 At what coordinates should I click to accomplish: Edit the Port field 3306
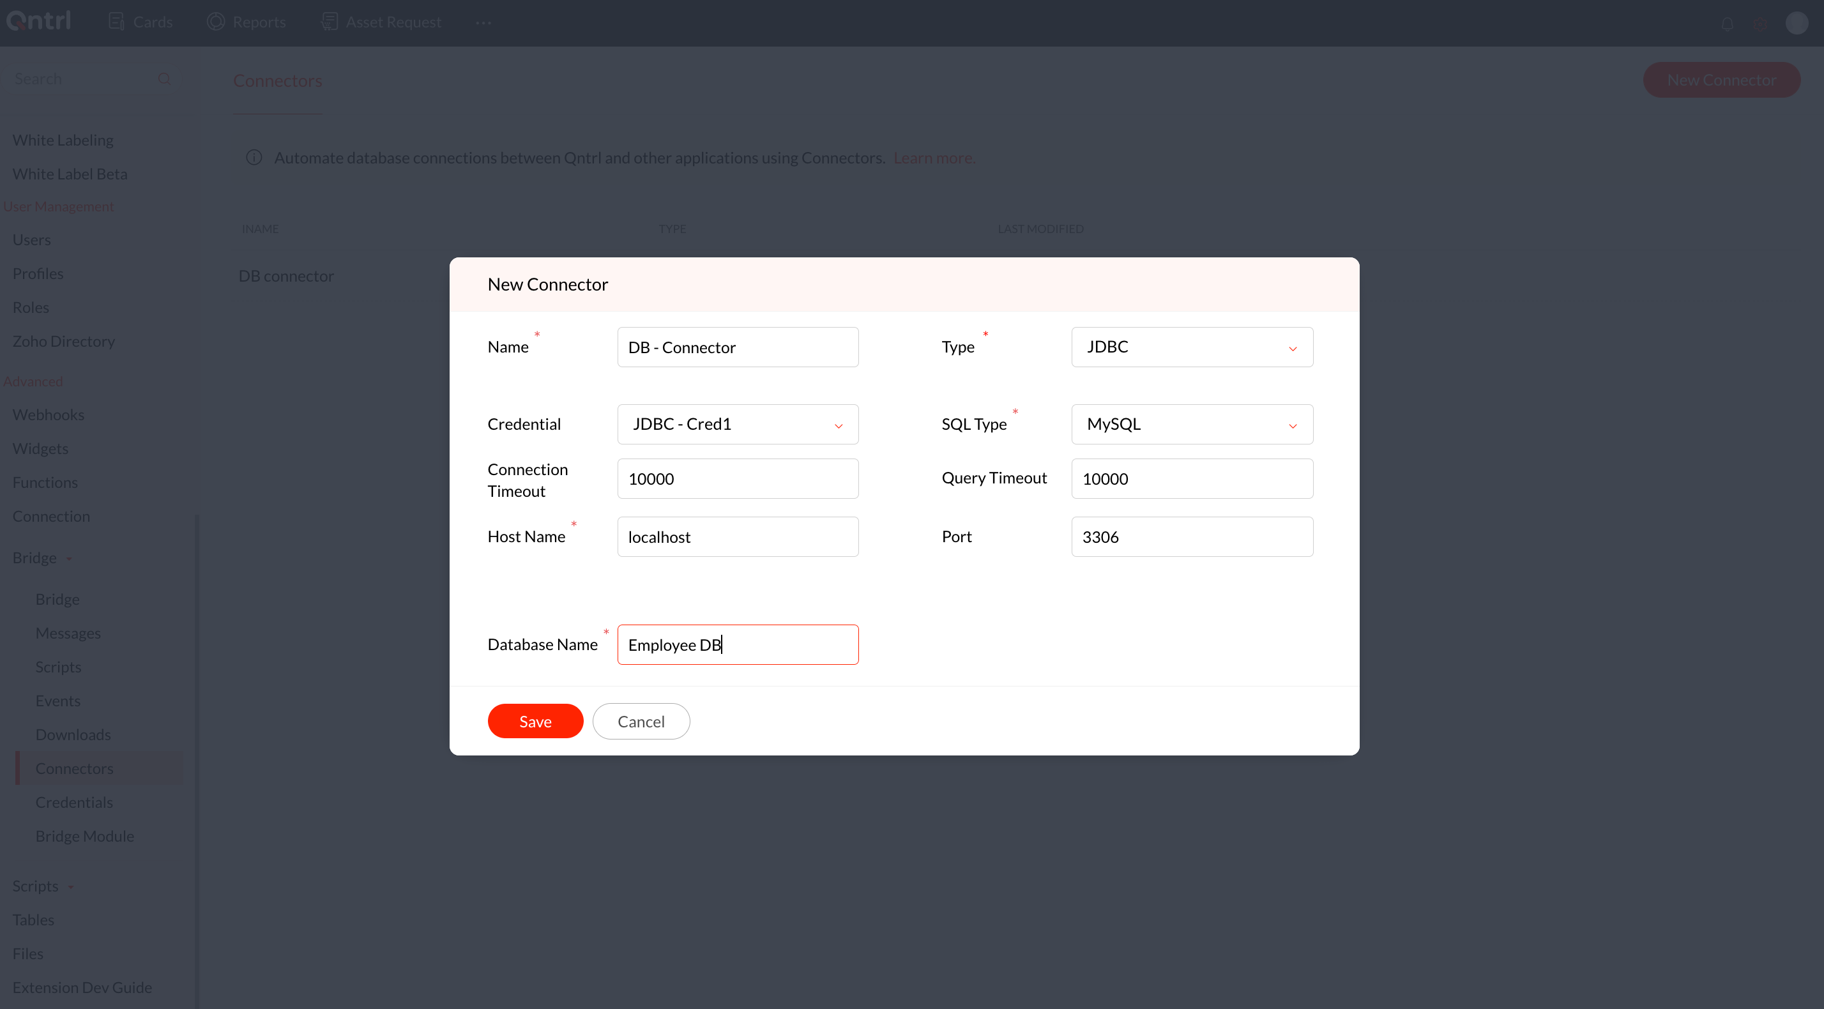1192,536
